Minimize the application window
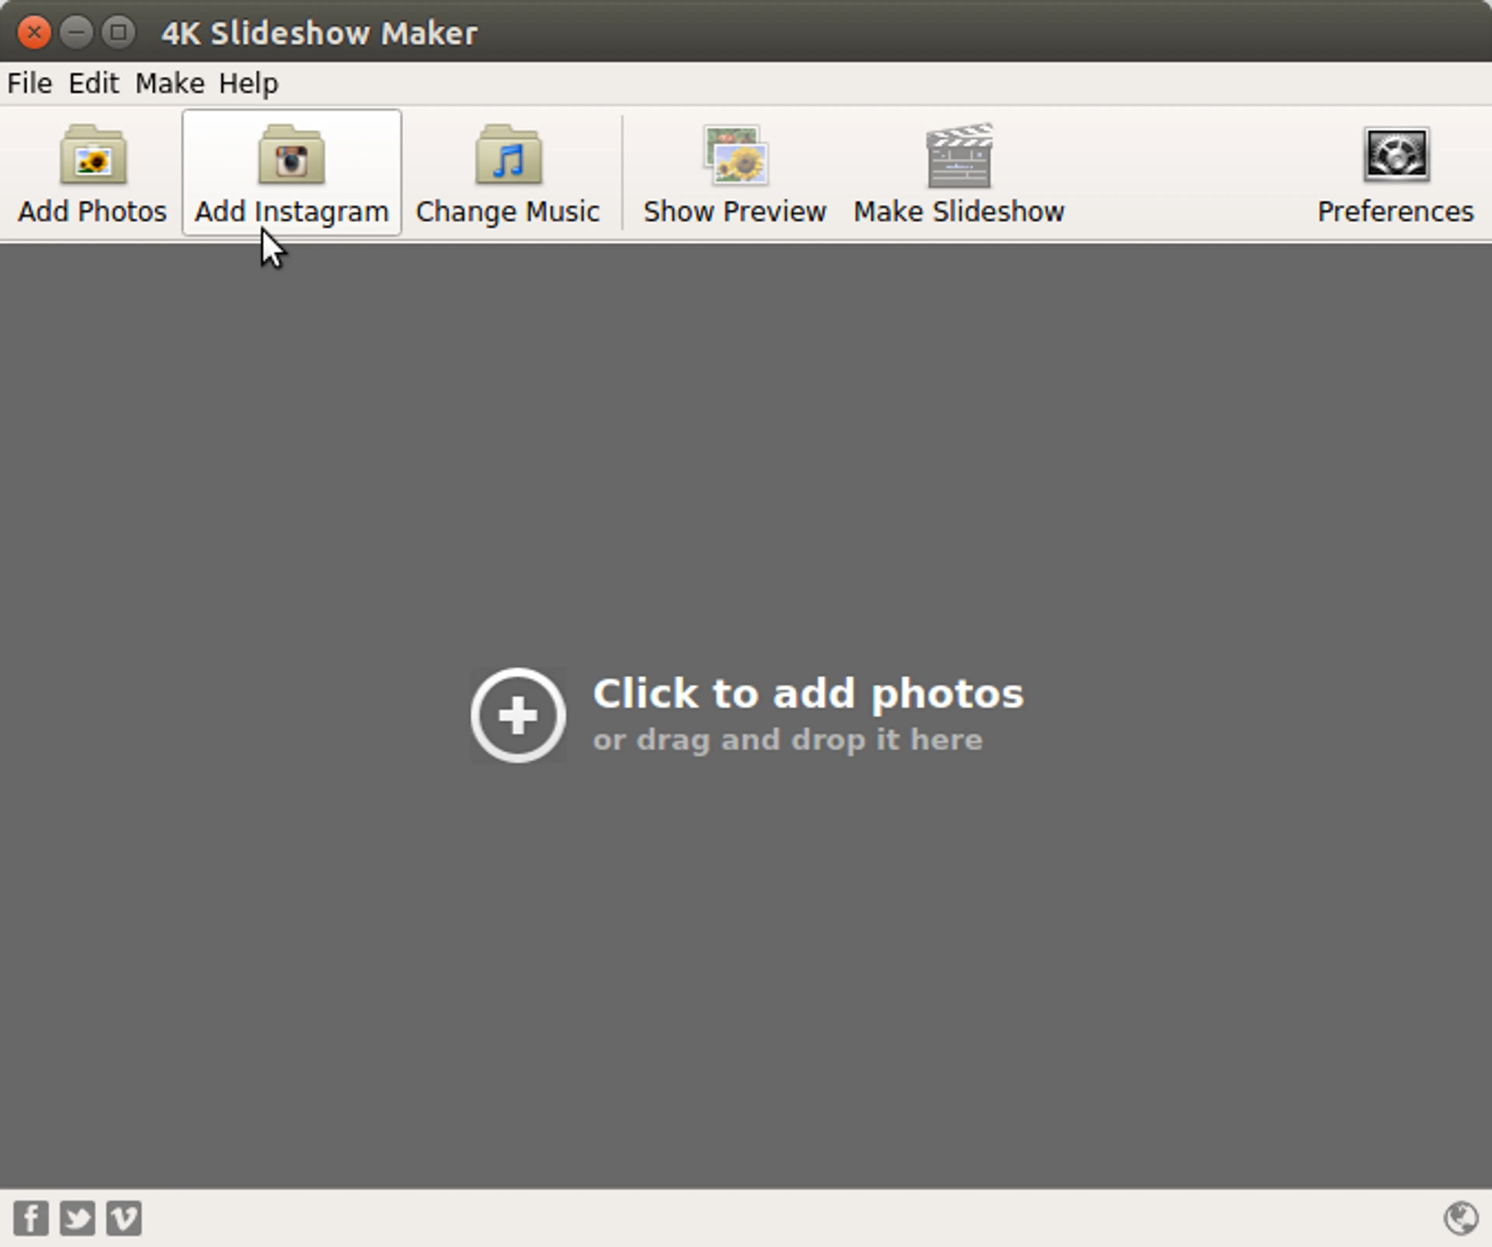This screenshot has width=1492, height=1247. point(76,33)
